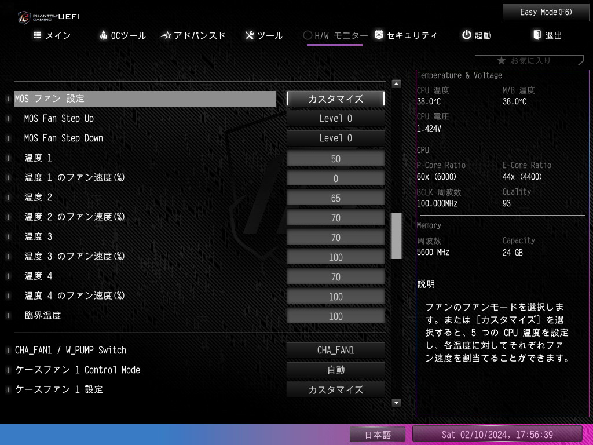Open MOS Fan Step Up level dropdown
This screenshot has height=445, width=593.
click(x=335, y=118)
